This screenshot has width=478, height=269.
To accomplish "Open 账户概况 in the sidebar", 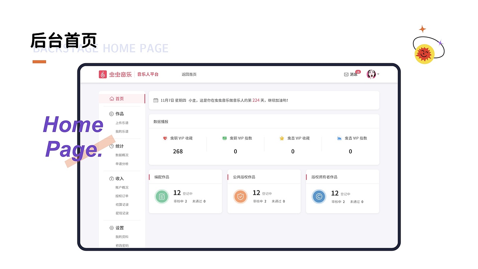I will click(122, 188).
